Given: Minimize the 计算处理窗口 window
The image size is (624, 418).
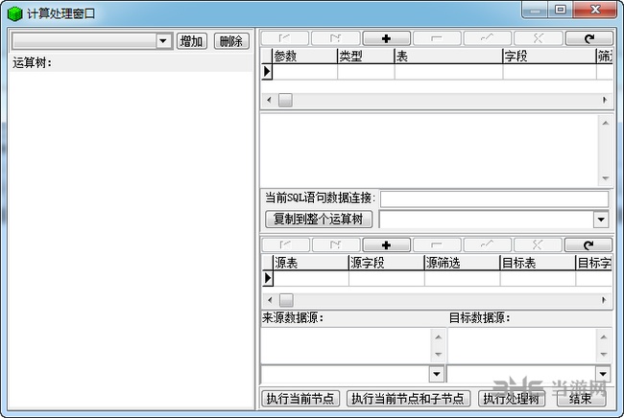Looking at the screenshot, I should tap(535, 10).
